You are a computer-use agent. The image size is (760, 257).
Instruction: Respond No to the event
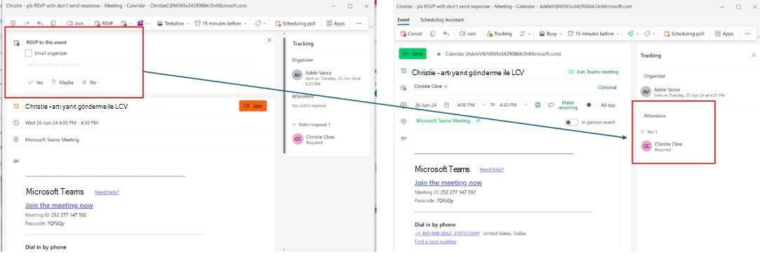point(89,82)
